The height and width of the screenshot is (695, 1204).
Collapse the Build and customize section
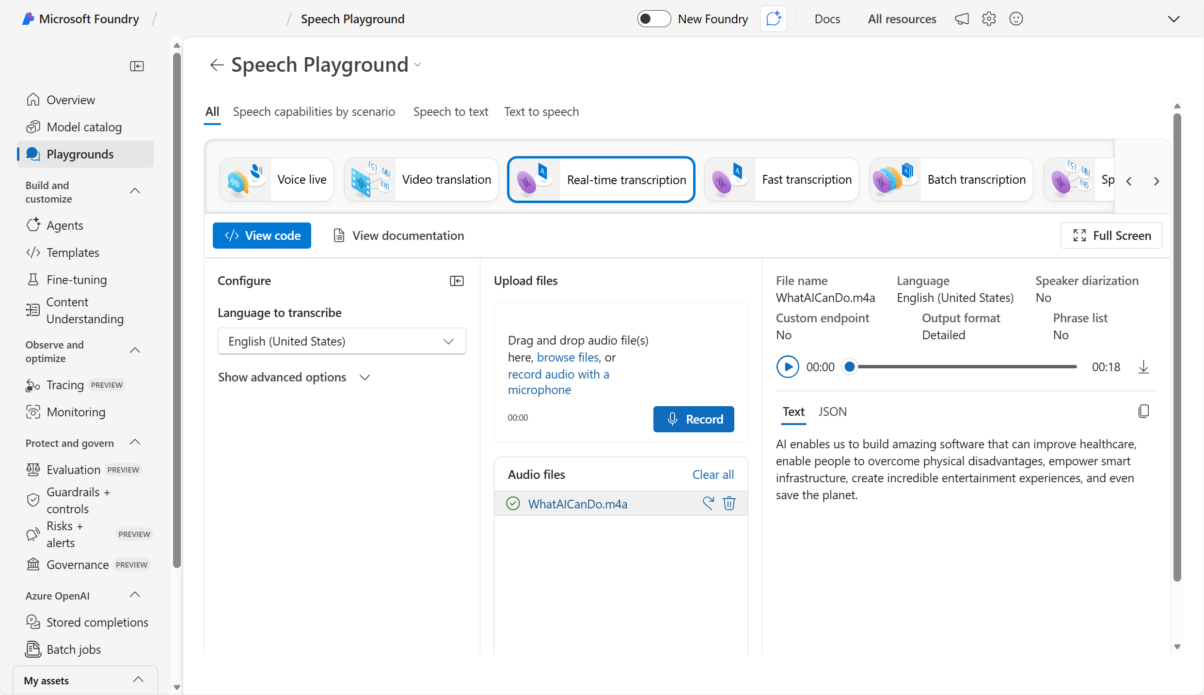point(135,191)
